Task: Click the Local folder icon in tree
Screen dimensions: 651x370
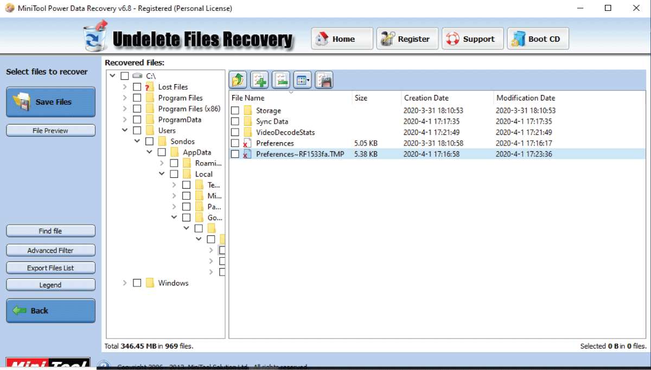Action: click(x=187, y=174)
